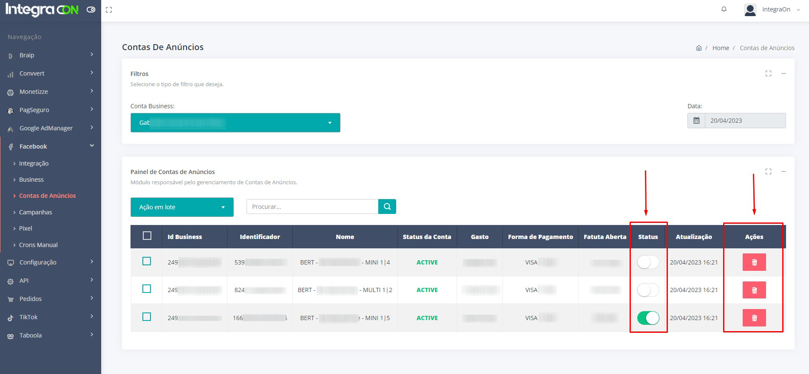Toggle the sidebar collapse icon beside logo
This screenshot has height=374, width=809.
click(91, 9)
